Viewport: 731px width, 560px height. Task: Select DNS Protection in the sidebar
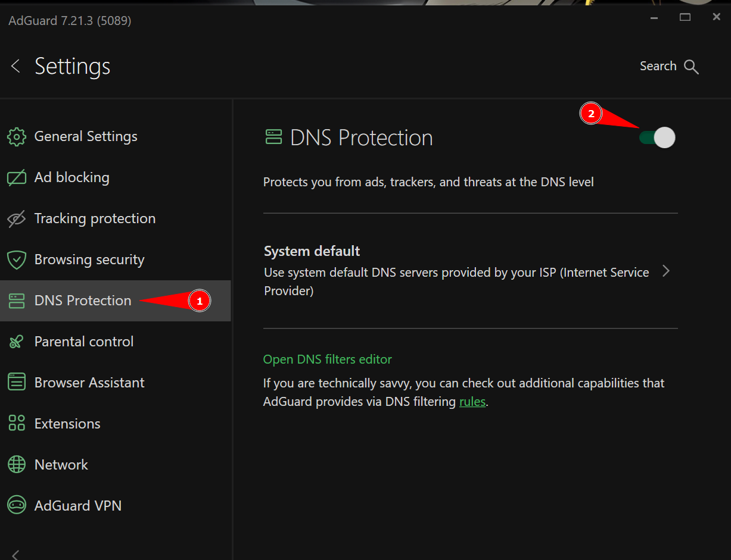82,301
